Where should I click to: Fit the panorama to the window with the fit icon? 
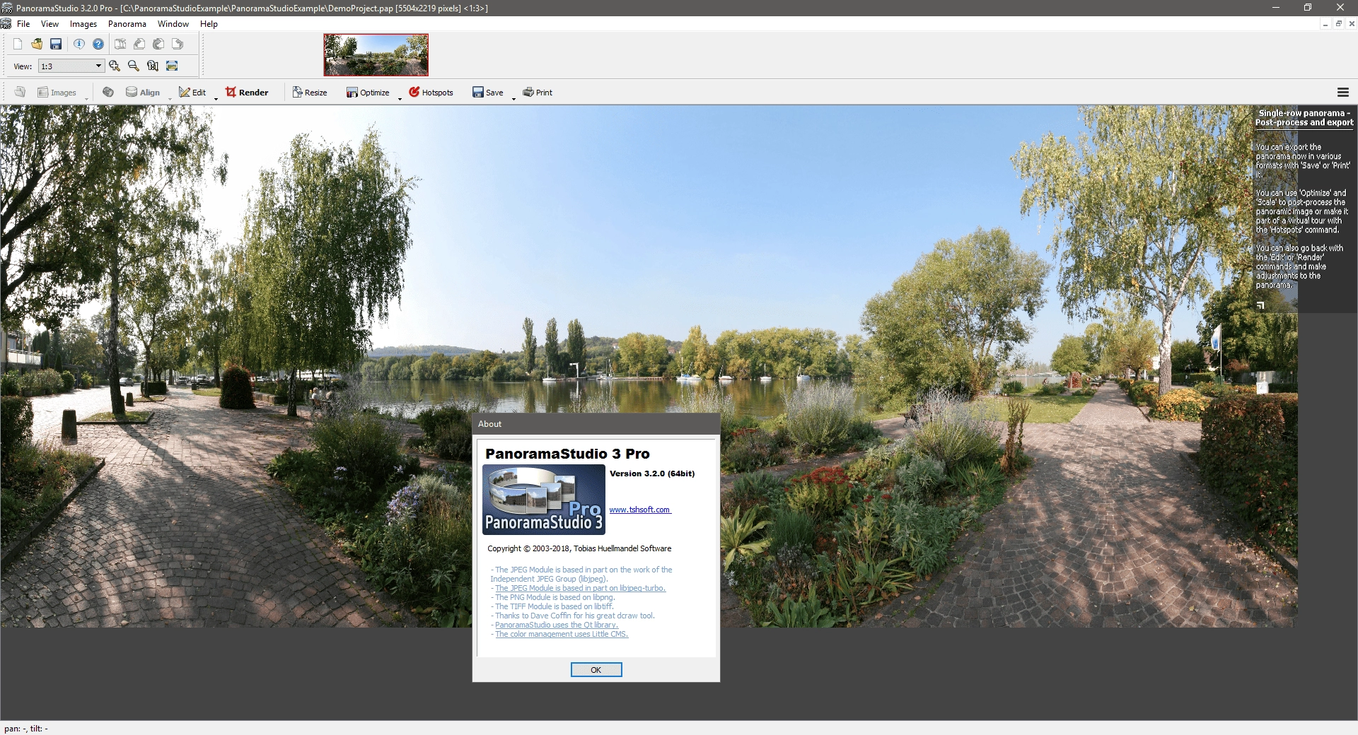click(172, 66)
